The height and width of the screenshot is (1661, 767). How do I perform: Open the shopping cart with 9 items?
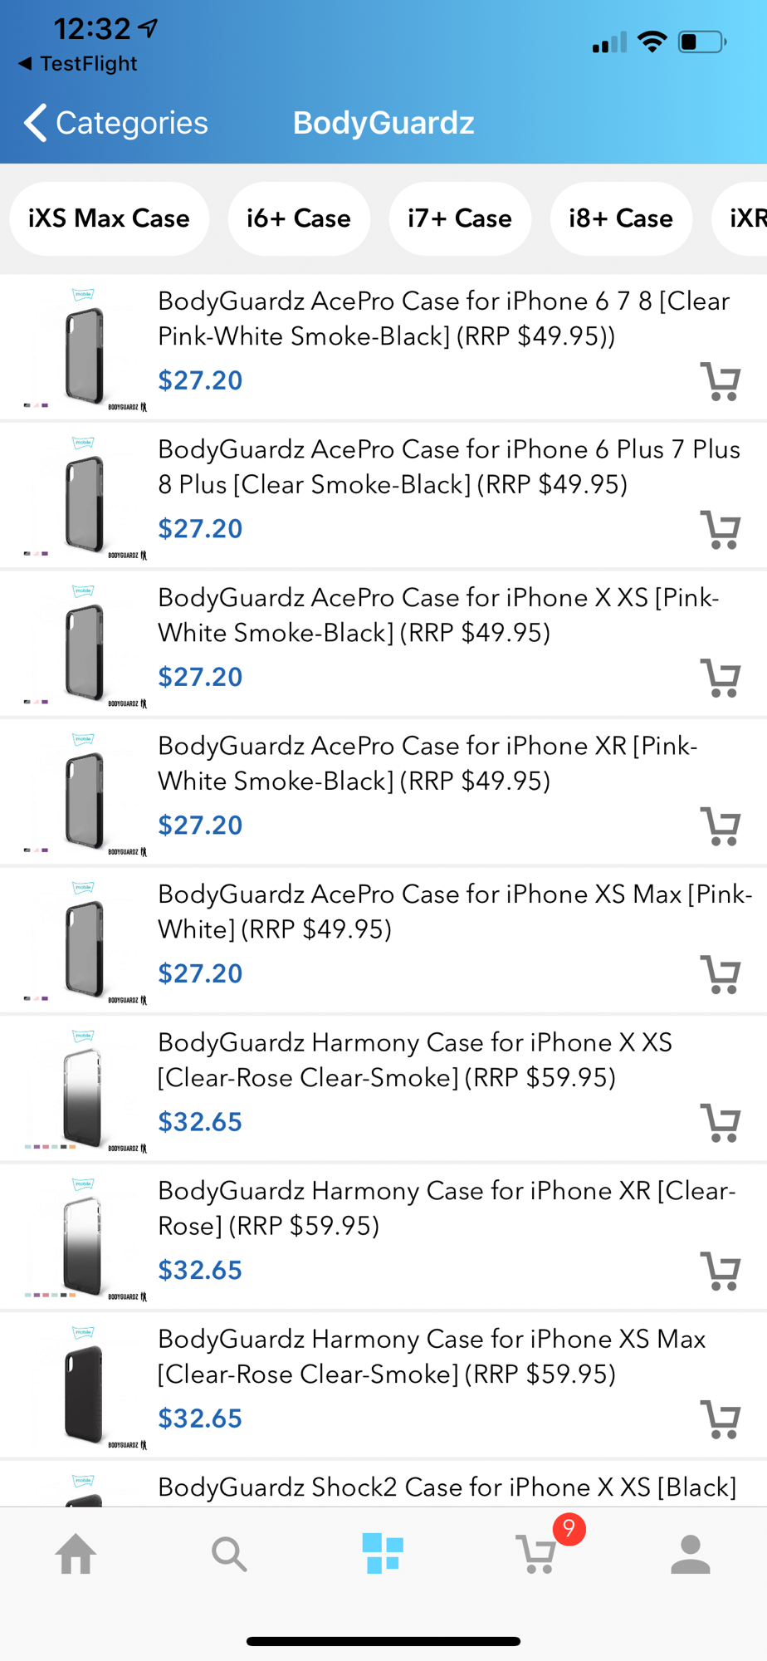[538, 1553]
